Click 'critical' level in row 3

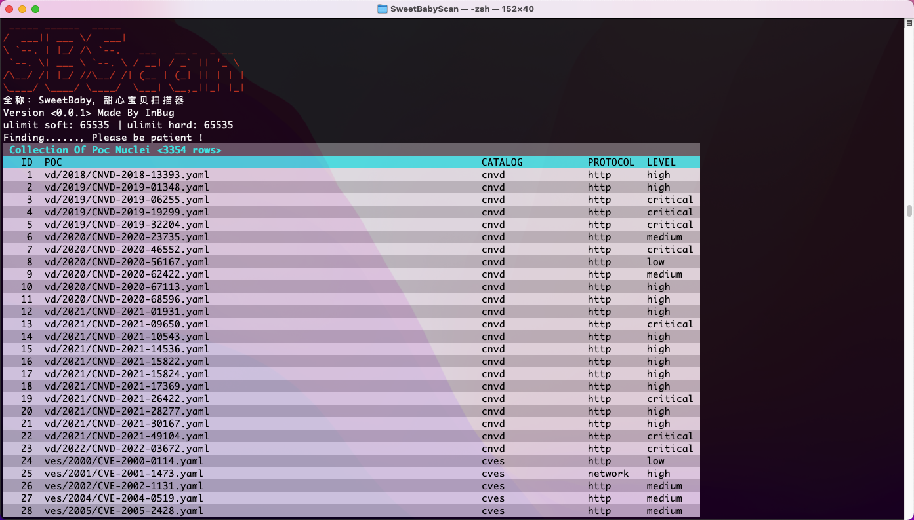point(670,200)
